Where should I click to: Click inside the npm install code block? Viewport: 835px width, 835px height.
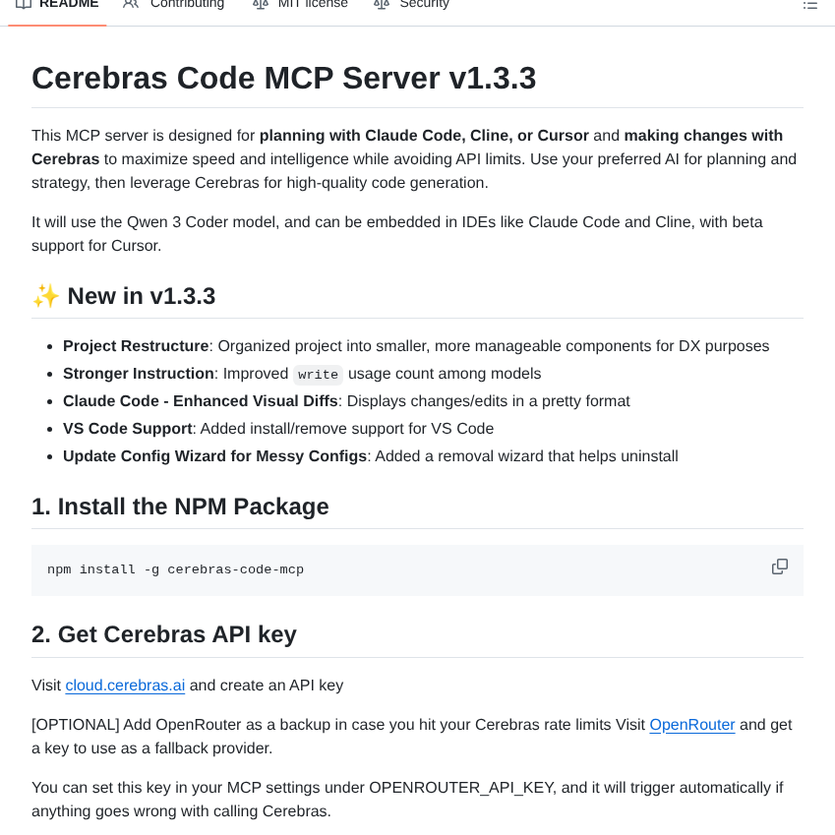pyautogui.click(x=175, y=569)
